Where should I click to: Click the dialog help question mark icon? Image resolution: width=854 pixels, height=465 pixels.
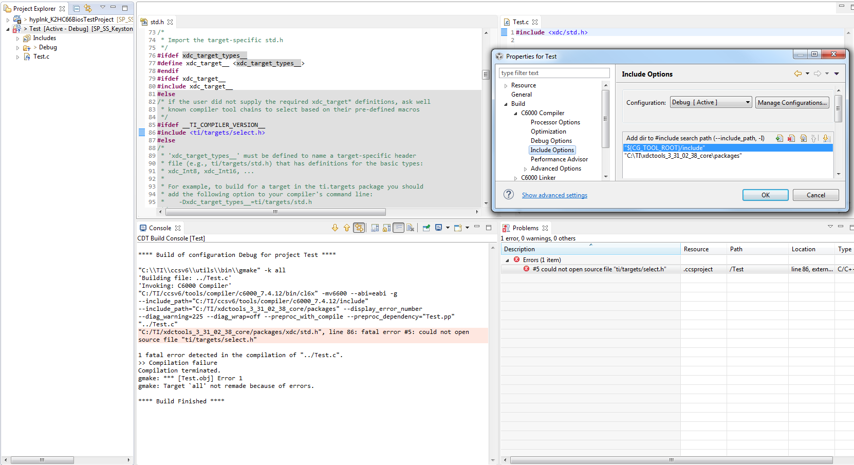click(509, 195)
